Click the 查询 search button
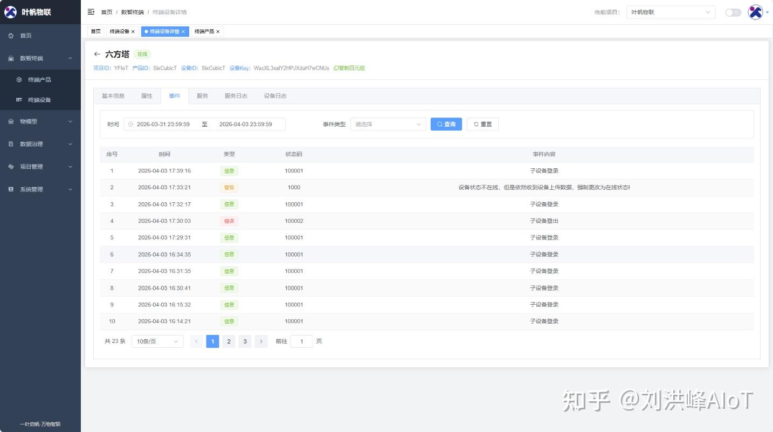Image resolution: width=773 pixels, height=432 pixels. pos(446,125)
